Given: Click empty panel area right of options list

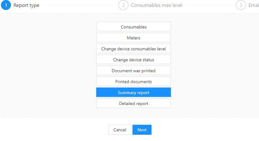Looking at the screenshot, I should [x=215, y=65].
